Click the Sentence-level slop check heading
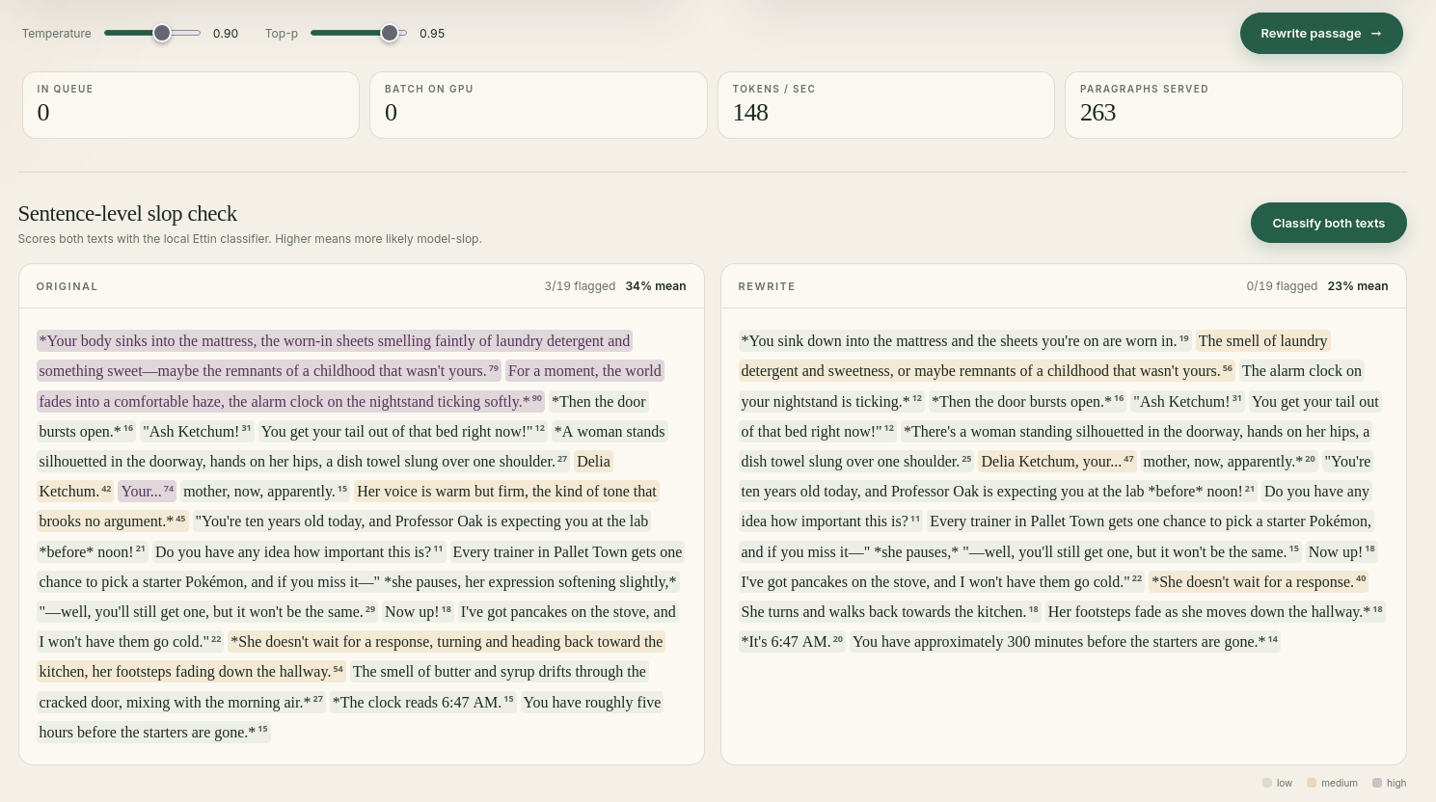The width and height of the screenshot is (1436, 802). (x=127, y=213)
